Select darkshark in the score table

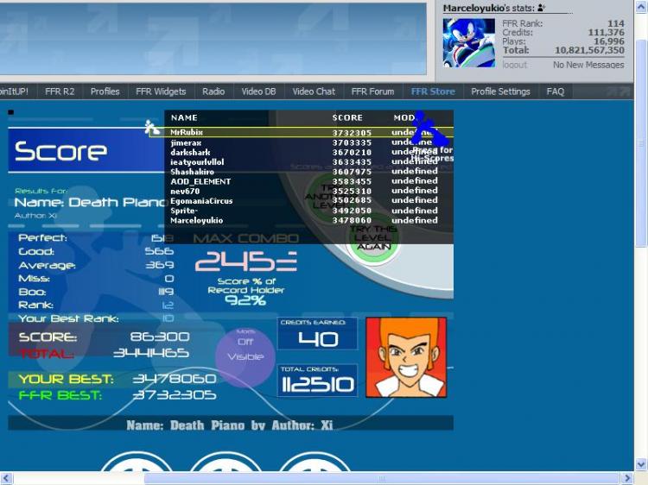(x=190, y=152)
